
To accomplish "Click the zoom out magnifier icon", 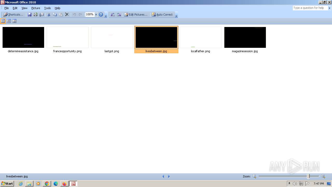I will 254,176.
